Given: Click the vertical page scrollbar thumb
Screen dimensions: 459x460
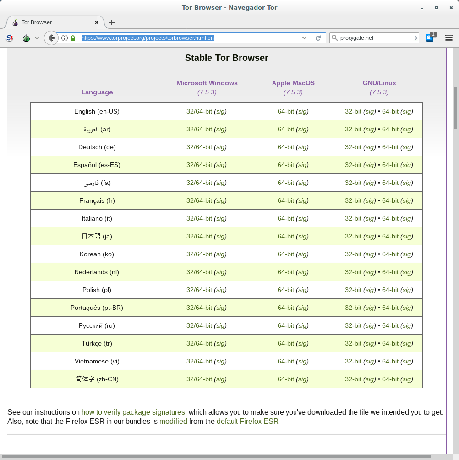Looking at the screenshot, I should pyautogui.click(x=455, y=108).
